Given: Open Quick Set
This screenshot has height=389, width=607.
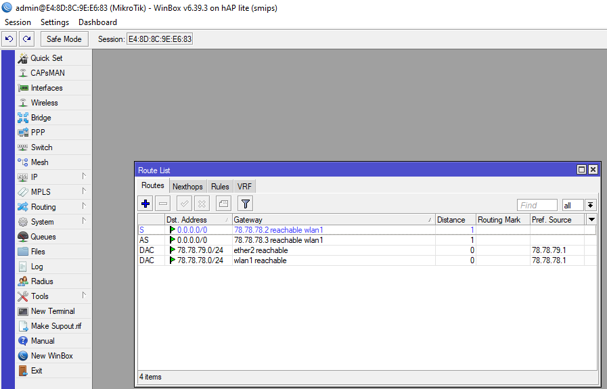Looking at the screenshot, I should point(53,58).
